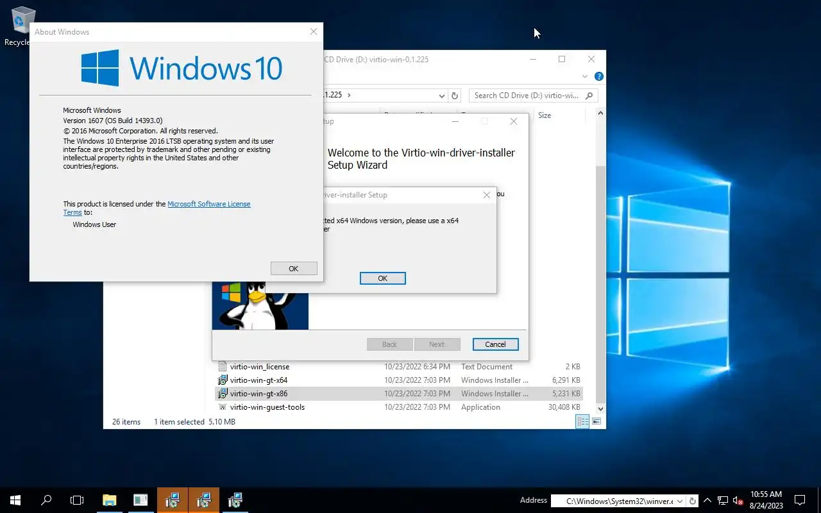
Task: Open Explorer address bar history dropdown
Action: tap(441, 96)
